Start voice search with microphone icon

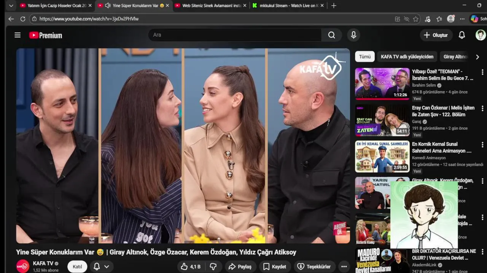[353, 35]
